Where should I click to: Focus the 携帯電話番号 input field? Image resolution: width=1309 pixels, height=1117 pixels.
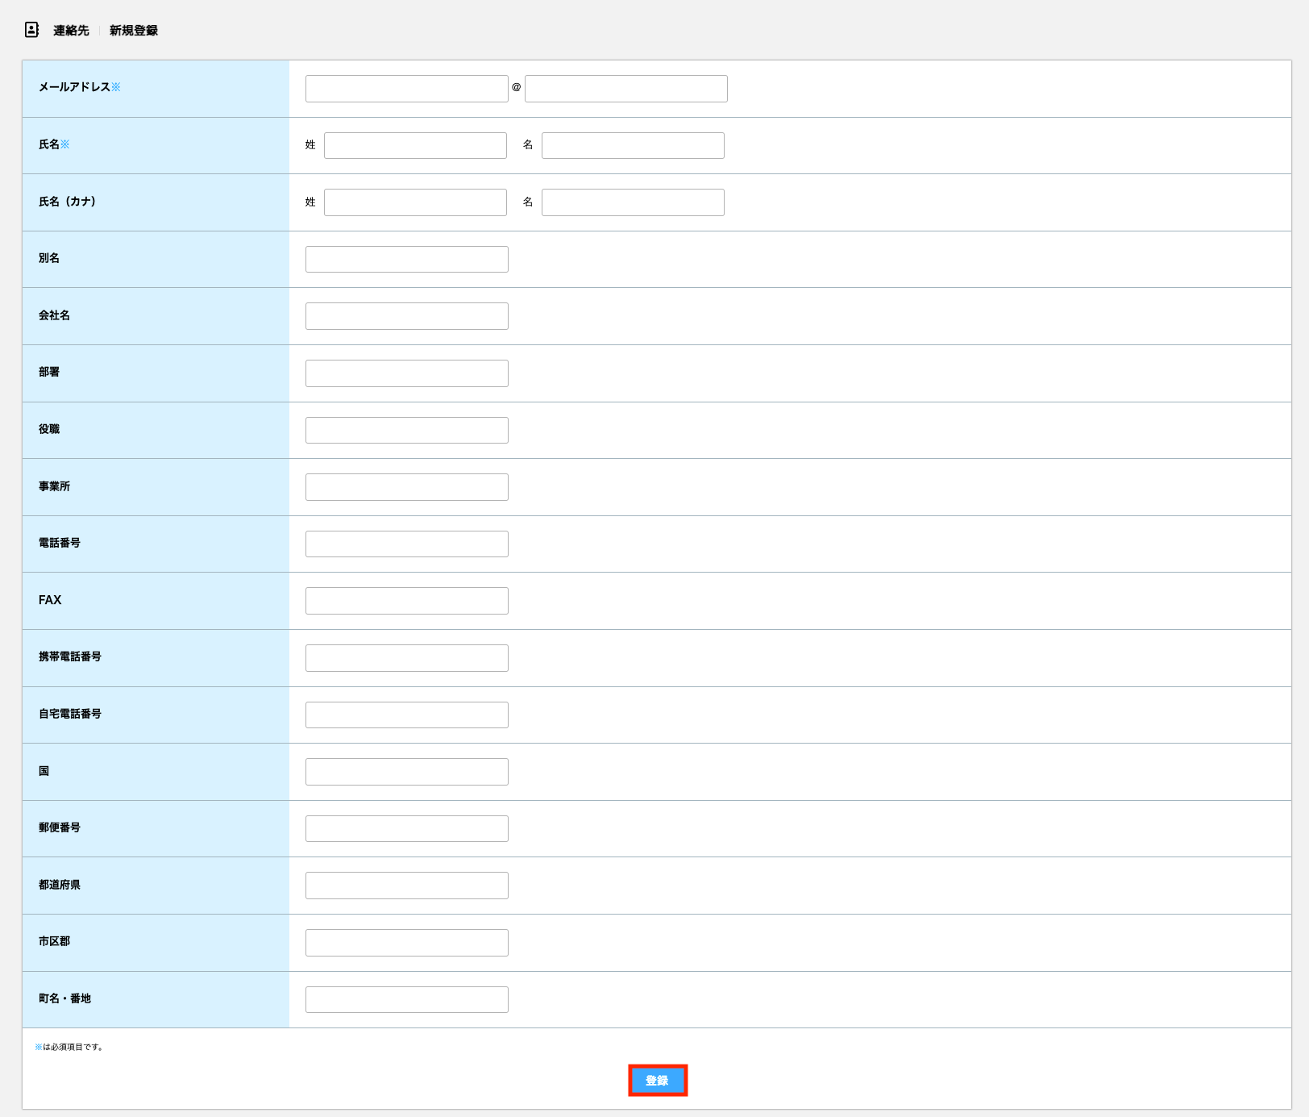[x=407, y=658]
